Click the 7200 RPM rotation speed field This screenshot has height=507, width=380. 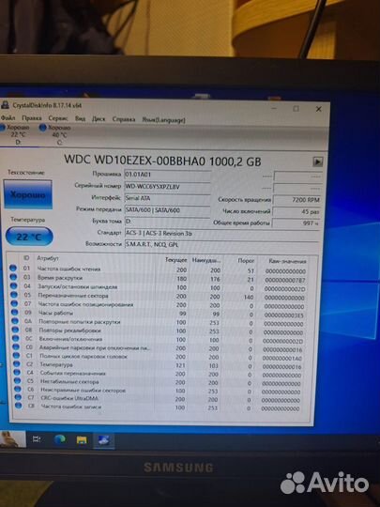(297, 200)
